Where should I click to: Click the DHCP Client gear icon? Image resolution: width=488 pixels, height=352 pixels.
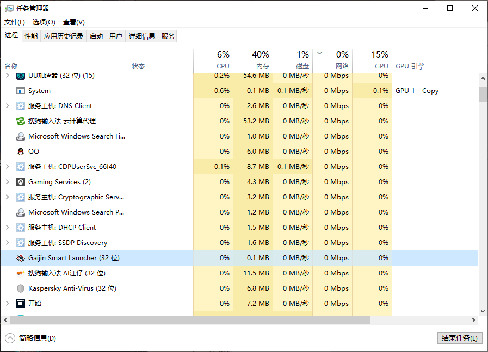pyautogui.click(x=21, y=228)
